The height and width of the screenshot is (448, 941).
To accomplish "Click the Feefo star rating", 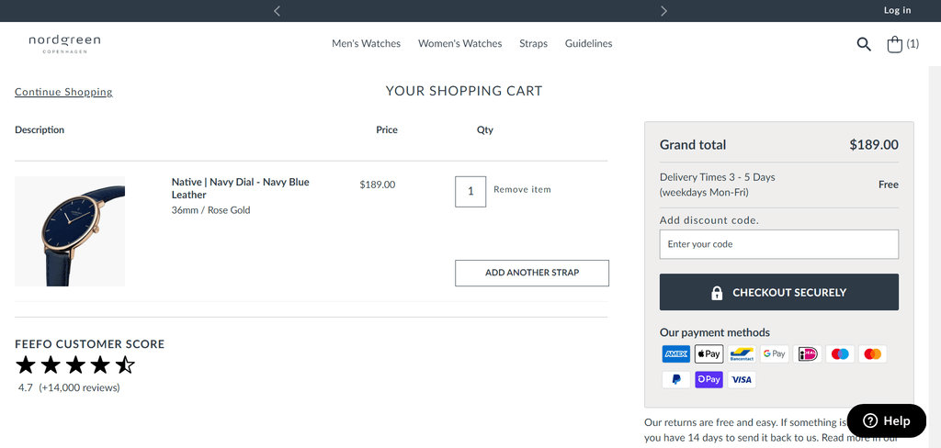I will coord(75,364).
